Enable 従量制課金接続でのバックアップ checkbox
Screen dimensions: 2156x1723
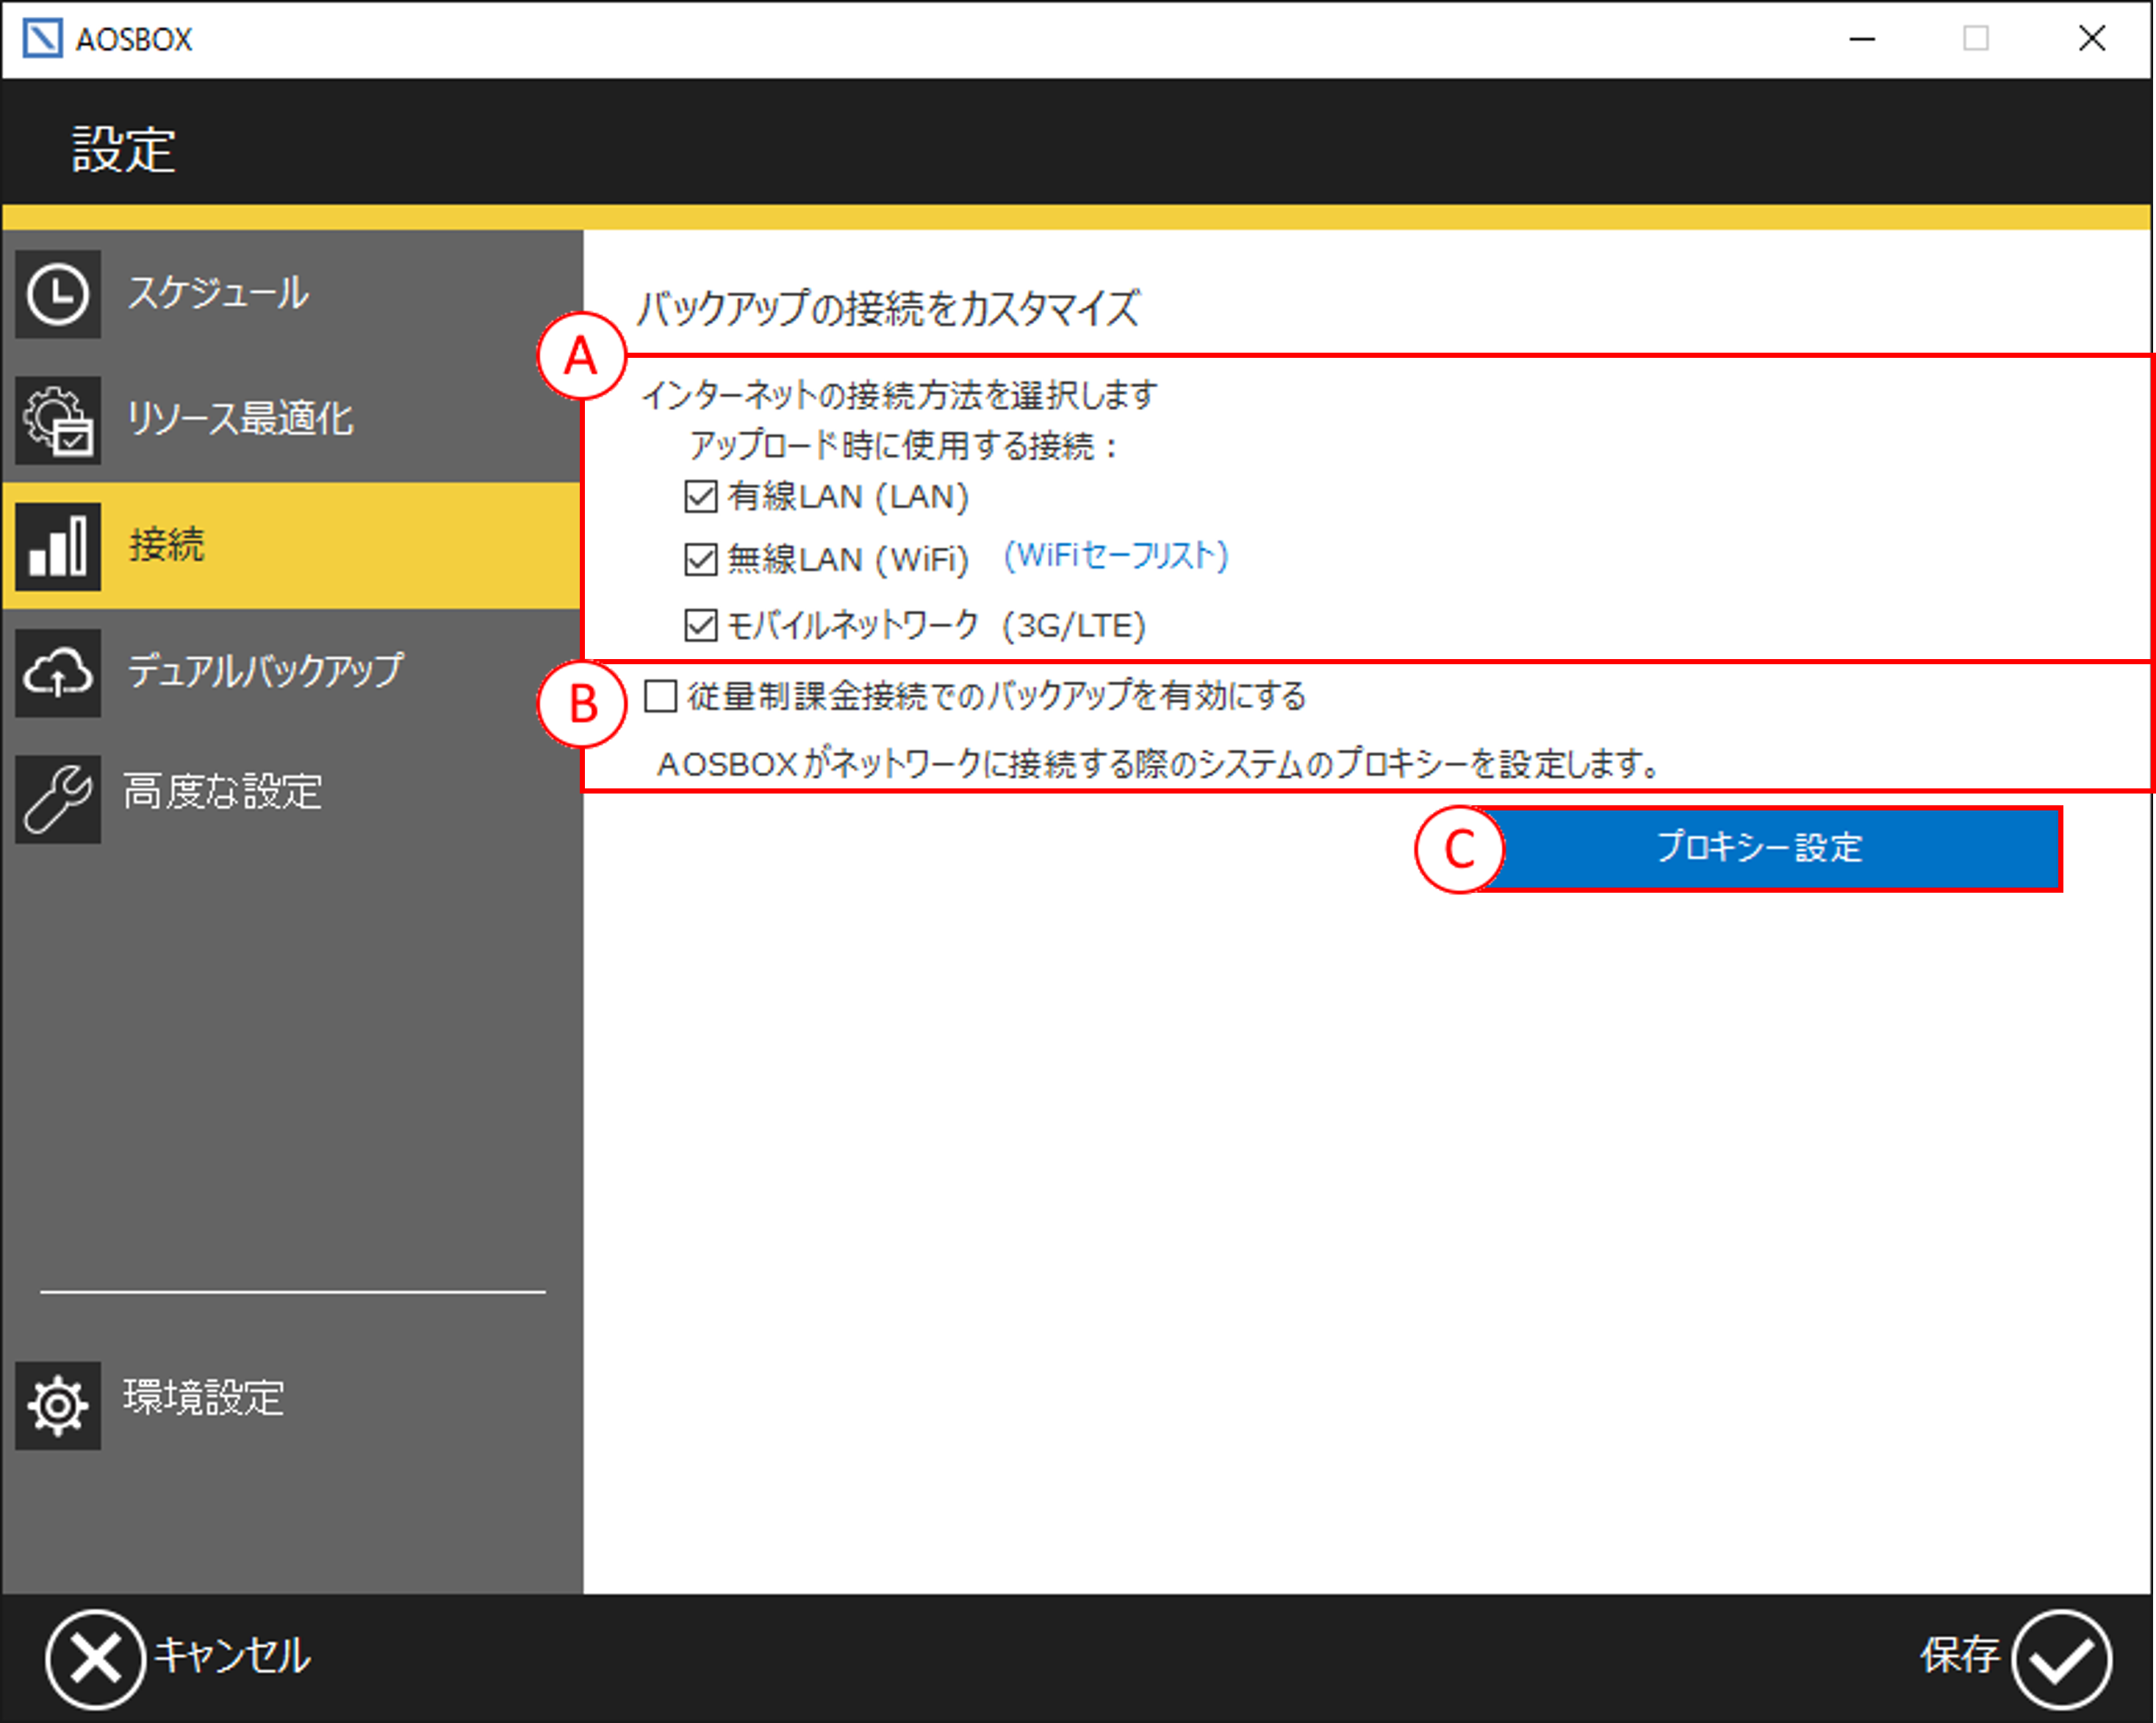(x=660, y=696)
